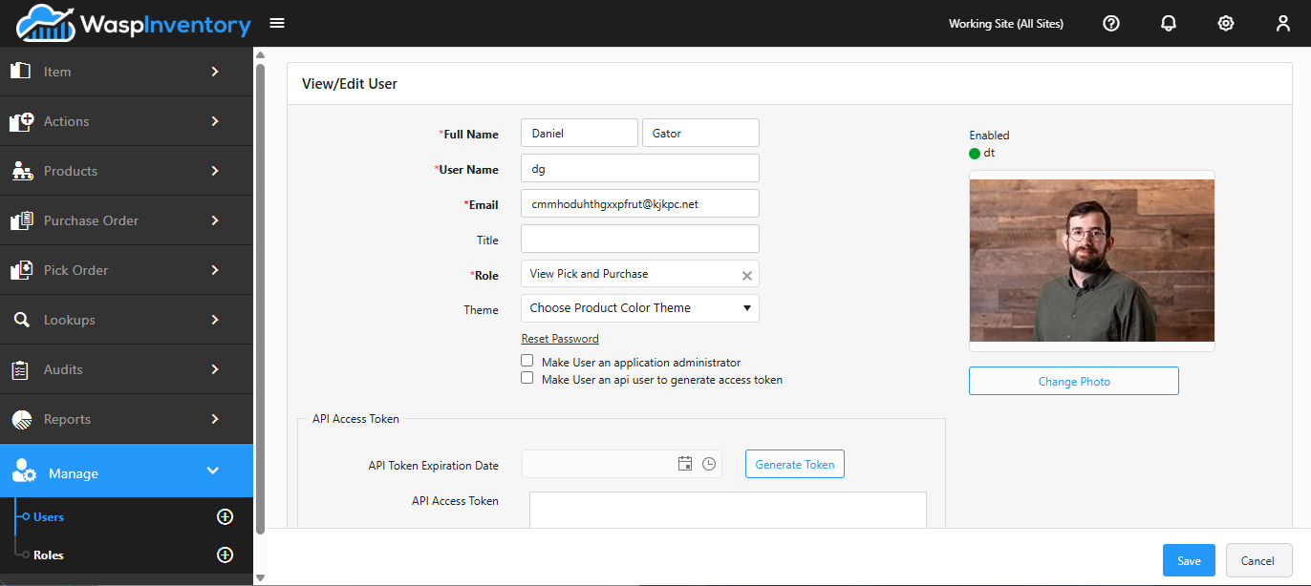Click Working Site (All Sites) selector

pyautogui.click(x=1006, y=23)
